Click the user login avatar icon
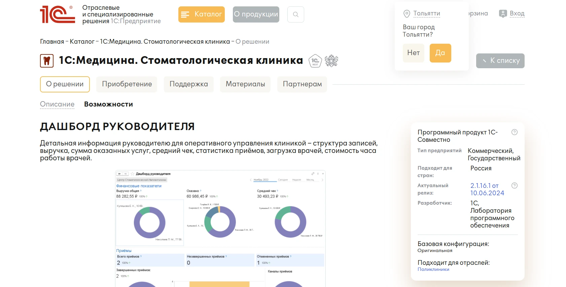This screenshot has width=566, height=287. [x=503, y=14]
